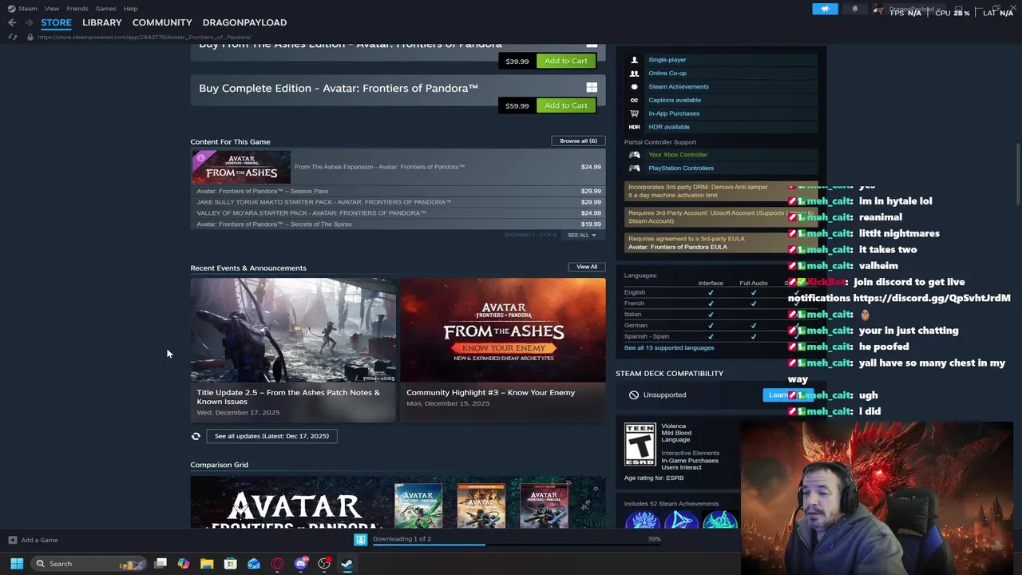
Task: Go back with the left arrow navigation icon
Action: (x=12, y=22)
